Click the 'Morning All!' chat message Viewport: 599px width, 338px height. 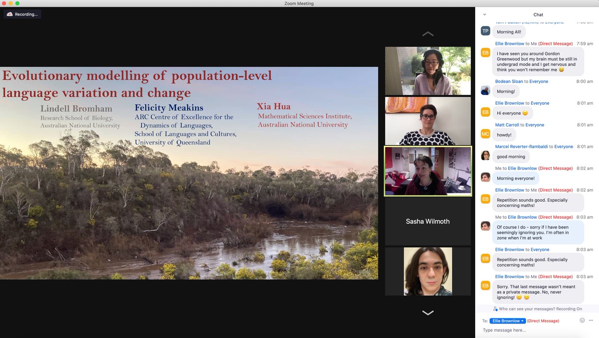(x=509, y=32)
